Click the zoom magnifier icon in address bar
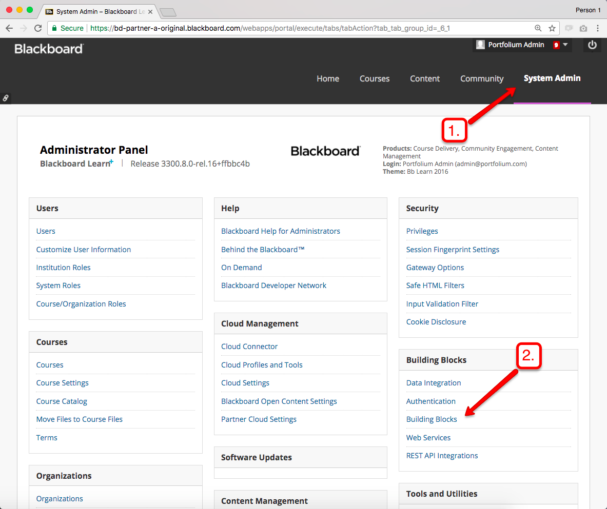Image resolution: width=607 pixels, height=509 pixels. pyautogui.click(x=538, y=28)
